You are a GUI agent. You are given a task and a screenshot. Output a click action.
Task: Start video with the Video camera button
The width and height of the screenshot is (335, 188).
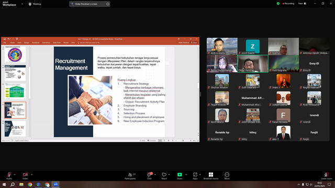coord(25,175)
